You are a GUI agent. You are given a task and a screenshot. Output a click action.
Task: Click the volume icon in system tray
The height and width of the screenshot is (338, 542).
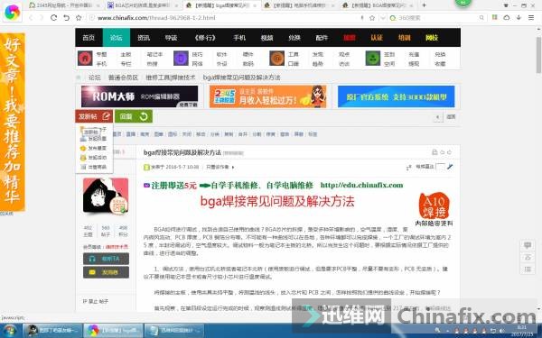point(502,331)
